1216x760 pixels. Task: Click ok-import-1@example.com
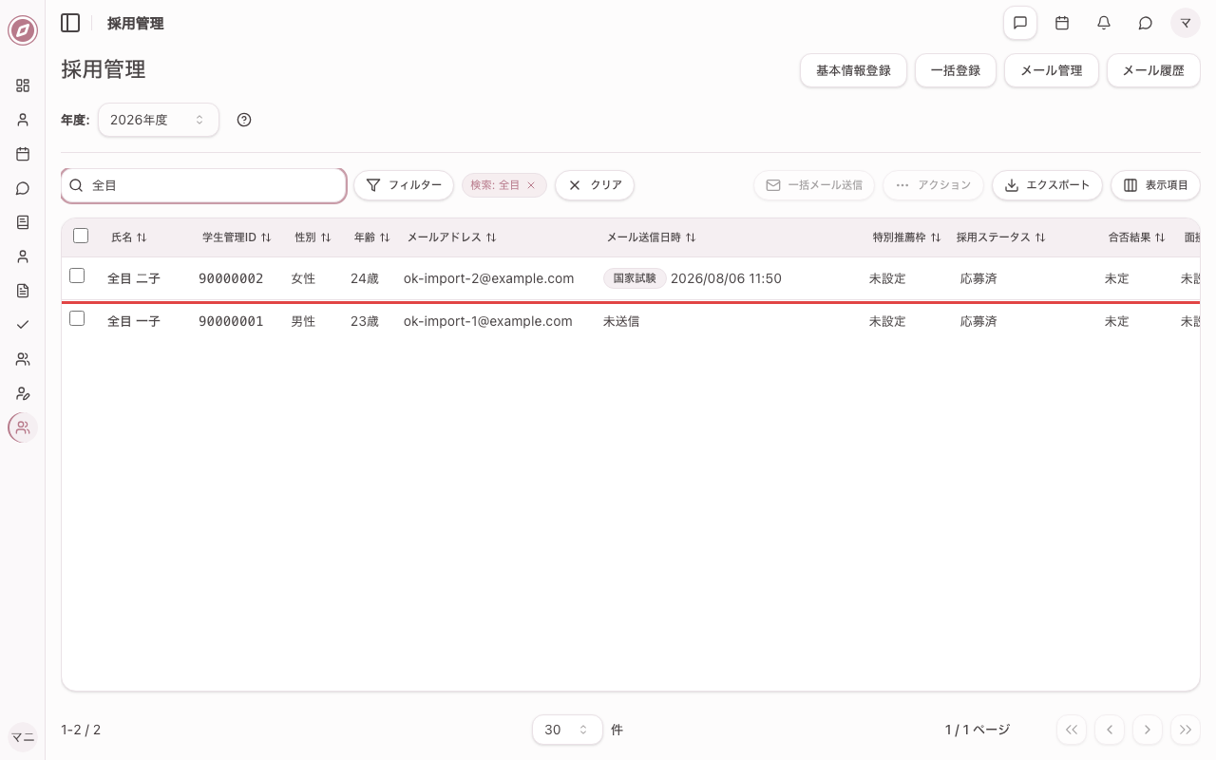point(488,321)
